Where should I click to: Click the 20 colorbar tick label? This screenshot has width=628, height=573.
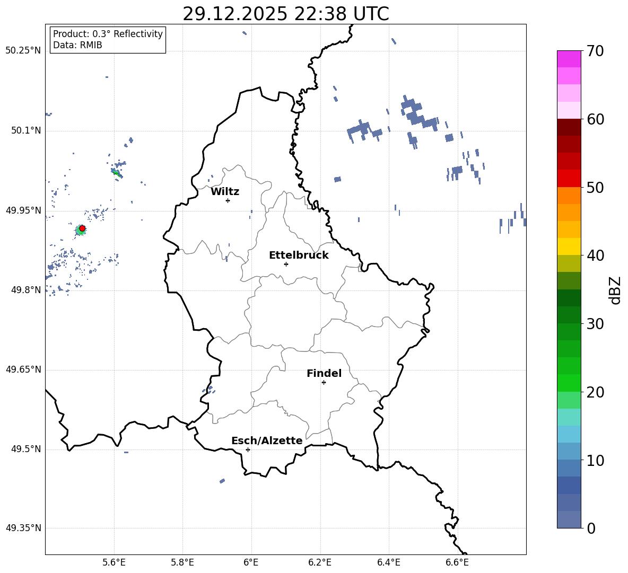point(595,392)
